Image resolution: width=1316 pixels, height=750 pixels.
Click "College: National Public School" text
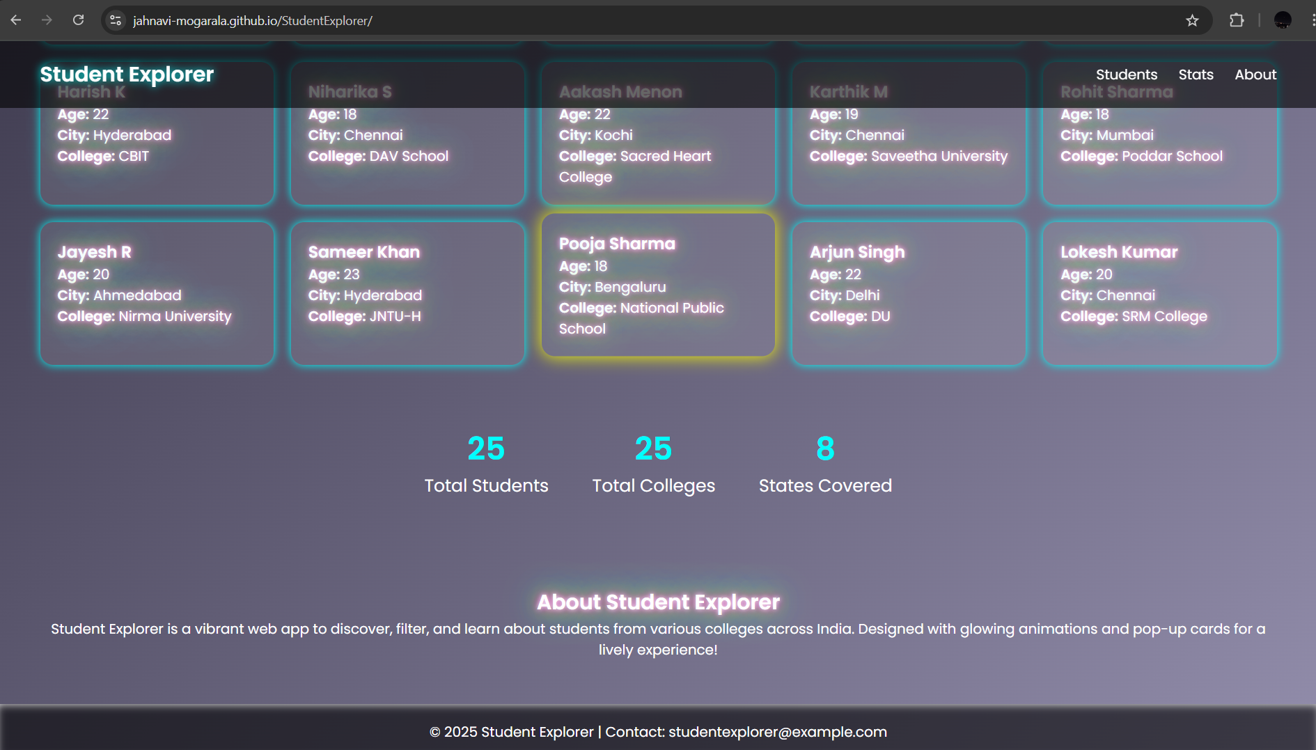pos(641,318)
